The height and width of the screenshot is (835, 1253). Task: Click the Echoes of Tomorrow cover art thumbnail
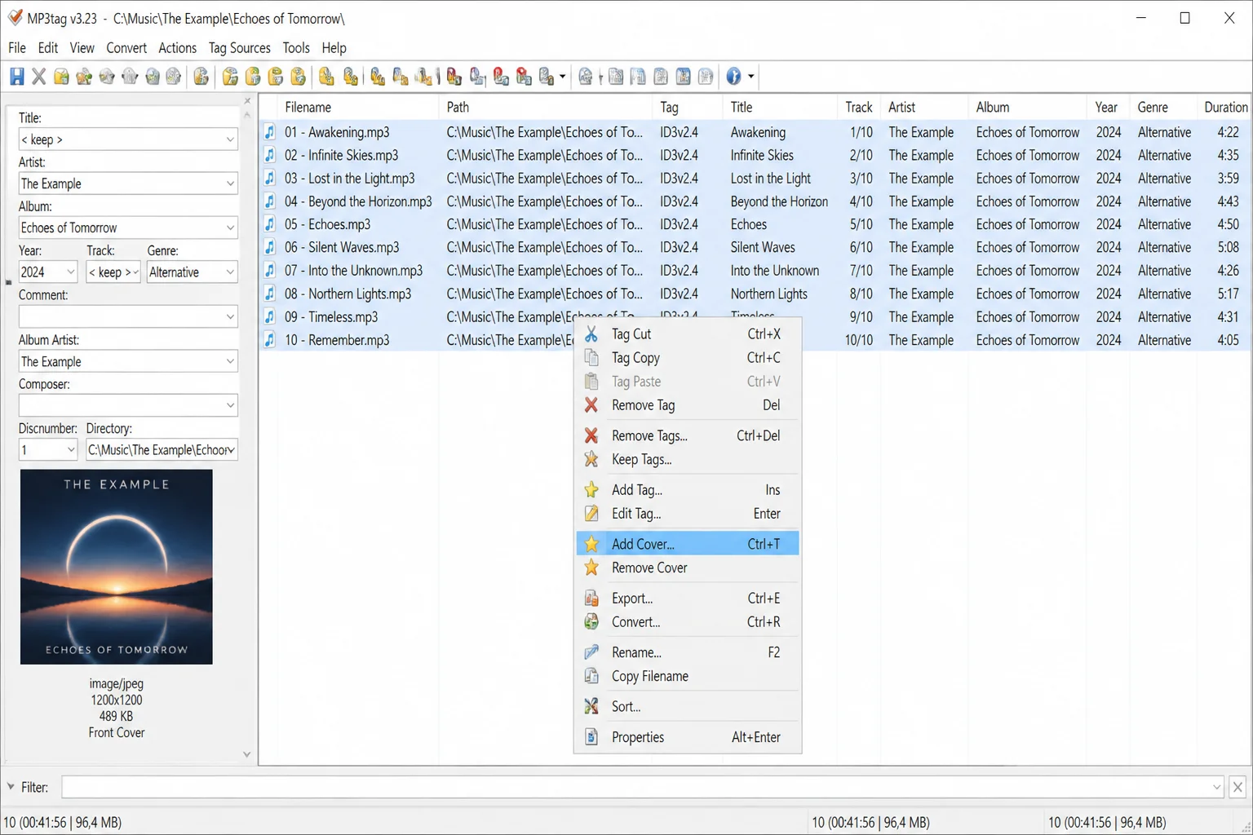(x=117, y=567)
